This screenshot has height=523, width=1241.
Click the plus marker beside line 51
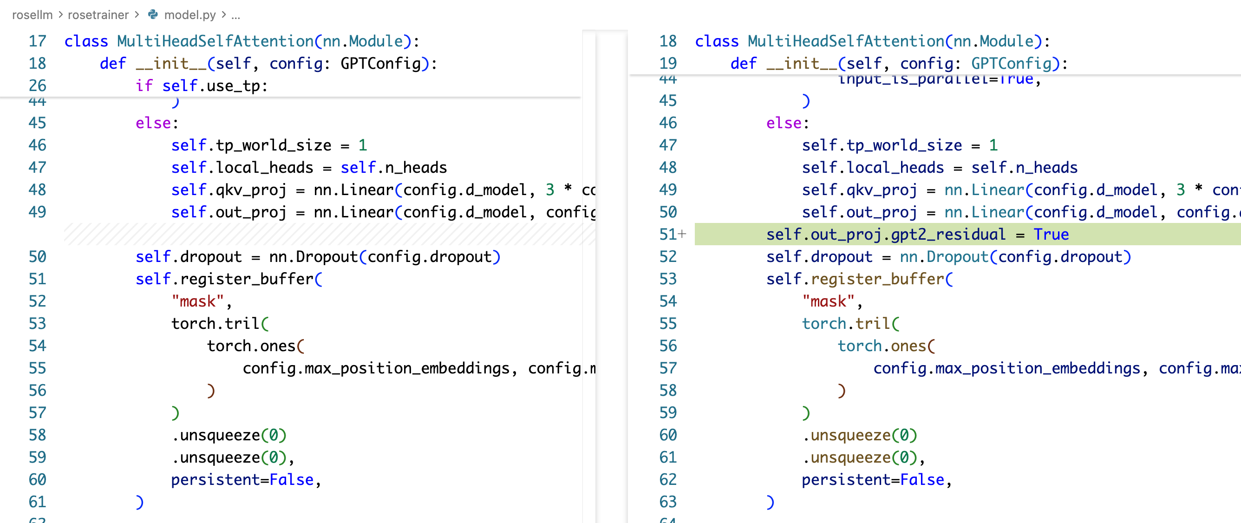(682, 234)
